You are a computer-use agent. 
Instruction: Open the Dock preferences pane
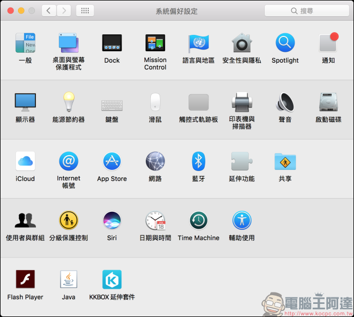pyautogui.click(x=112, y=43)
